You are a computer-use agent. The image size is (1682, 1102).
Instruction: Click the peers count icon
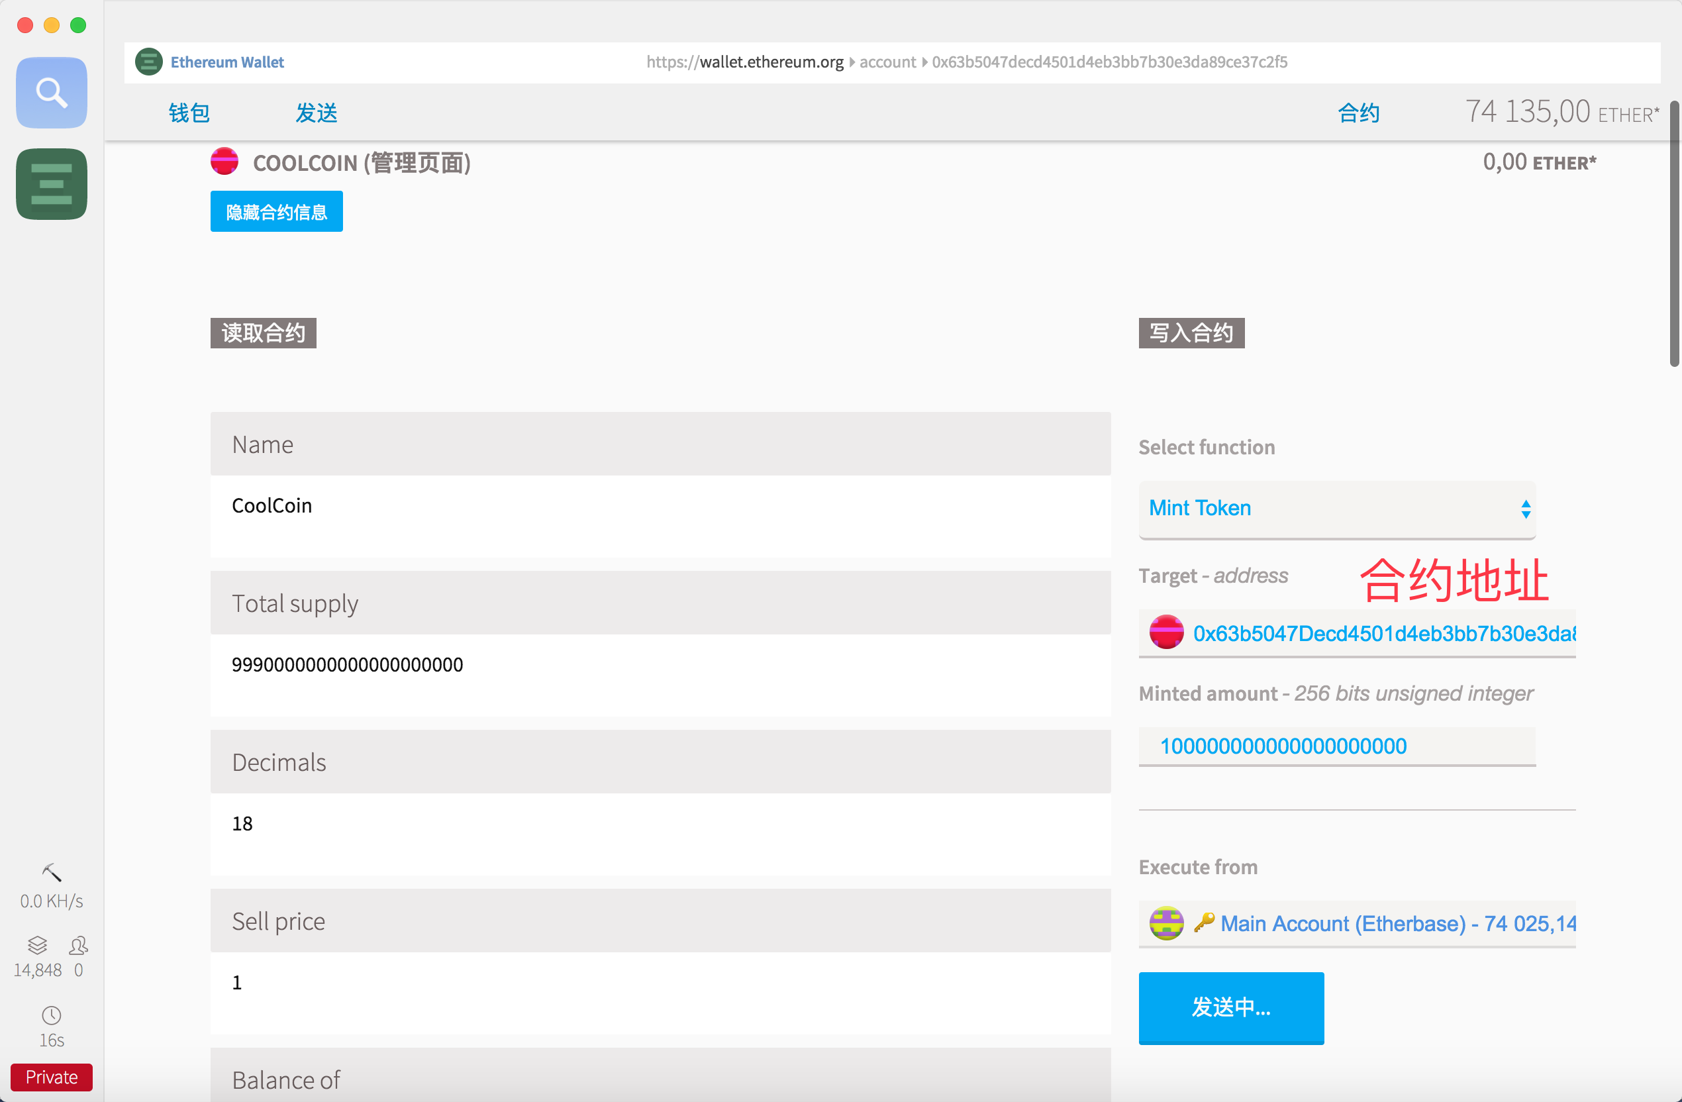pyautogui.click(x=78, y=945)
